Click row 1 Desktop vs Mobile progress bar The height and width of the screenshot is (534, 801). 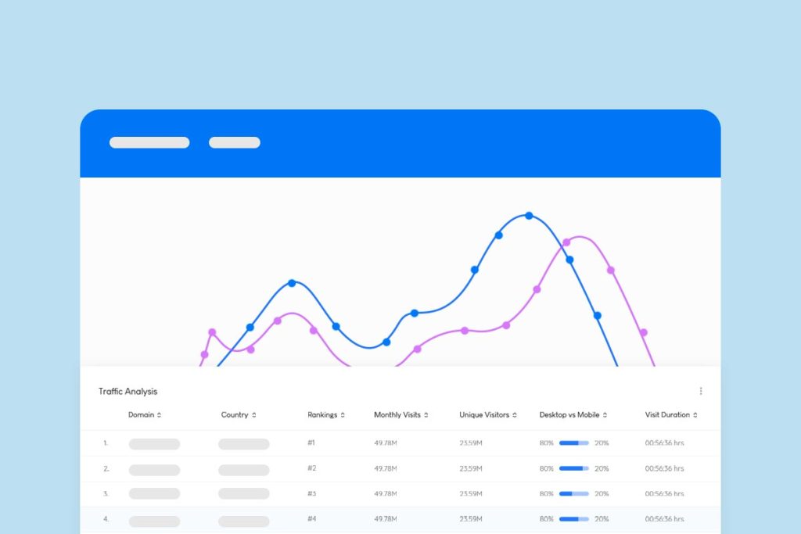pyautogui.click(x=574, y=443)
